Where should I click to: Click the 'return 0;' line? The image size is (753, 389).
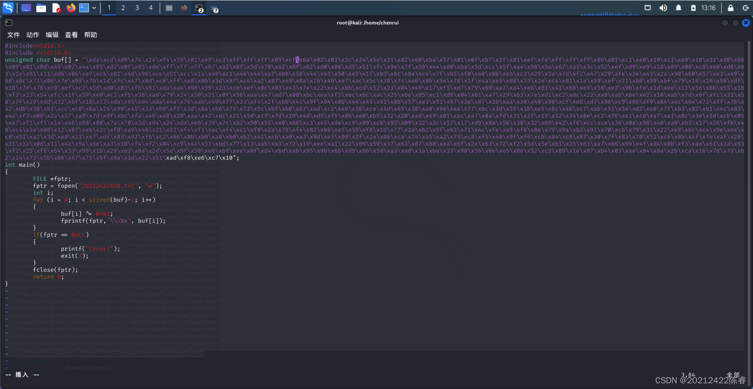coord(48,277)
